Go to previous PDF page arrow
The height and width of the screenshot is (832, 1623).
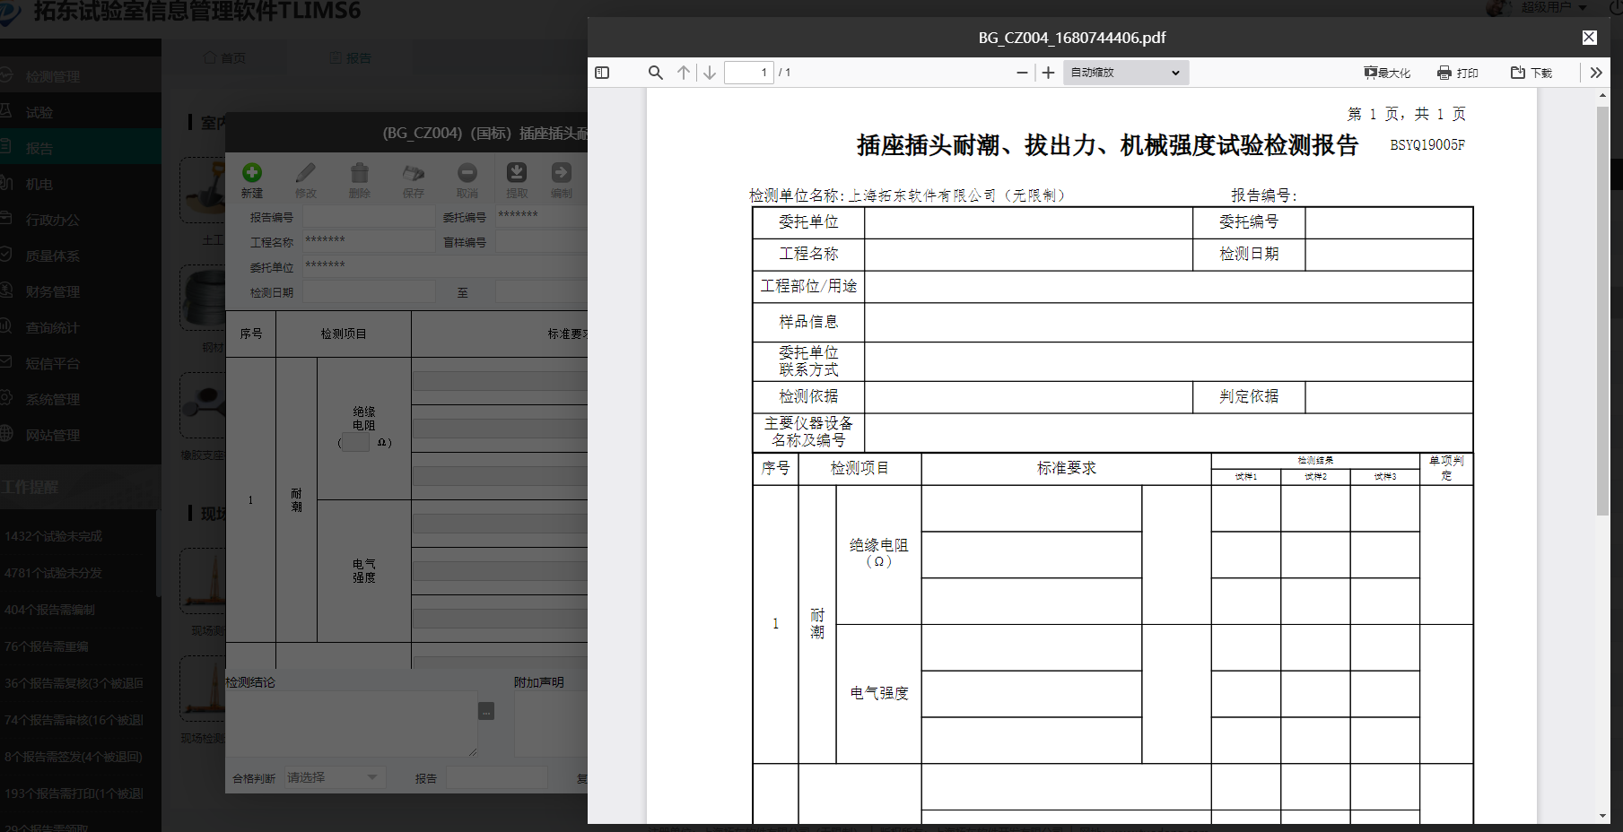coord(684,73)
